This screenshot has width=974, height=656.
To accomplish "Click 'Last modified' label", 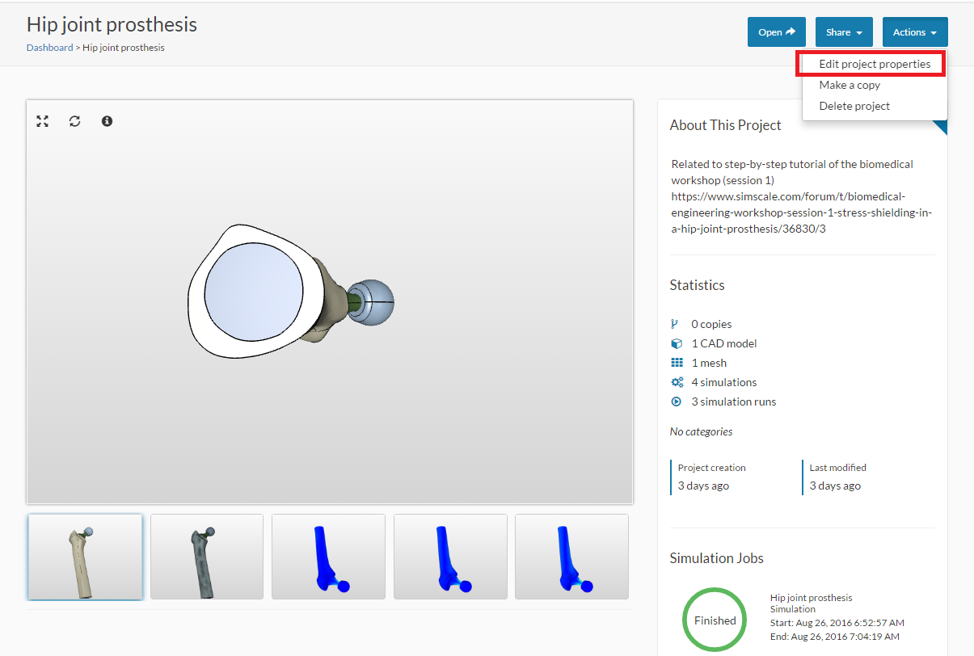I will coord(838,468).
